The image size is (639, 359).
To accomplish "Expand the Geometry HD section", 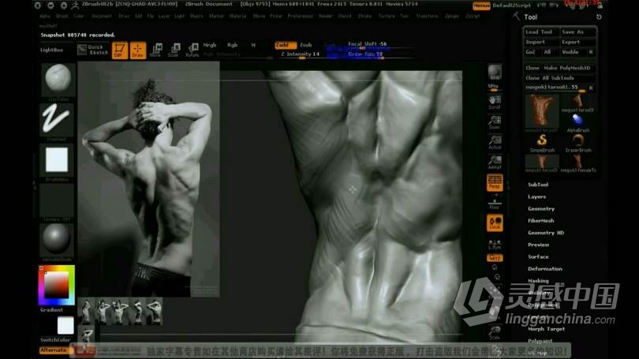I will [546, 233].
